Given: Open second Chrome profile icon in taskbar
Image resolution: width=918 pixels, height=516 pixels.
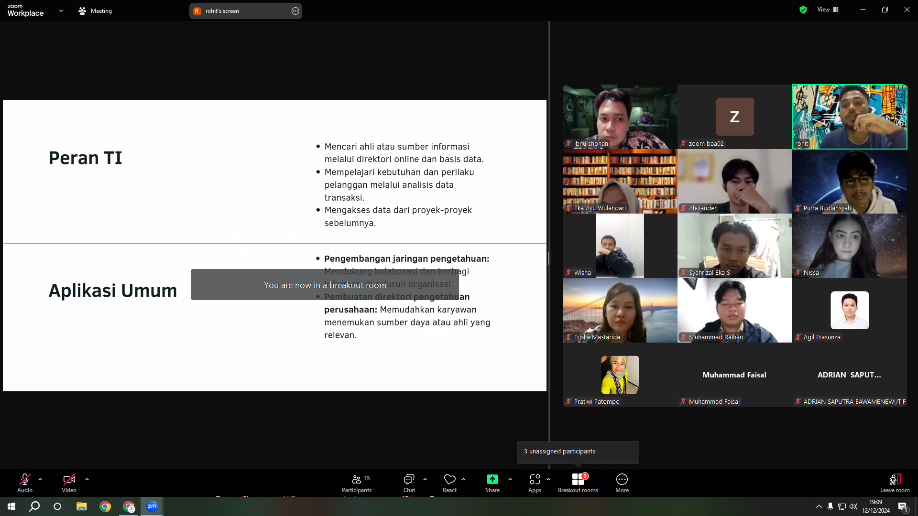Looking at the screenshot, I should (129, 506).
